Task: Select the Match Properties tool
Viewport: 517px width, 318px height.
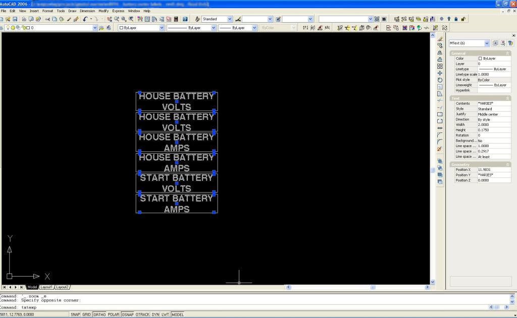Action: click(69, 18)
